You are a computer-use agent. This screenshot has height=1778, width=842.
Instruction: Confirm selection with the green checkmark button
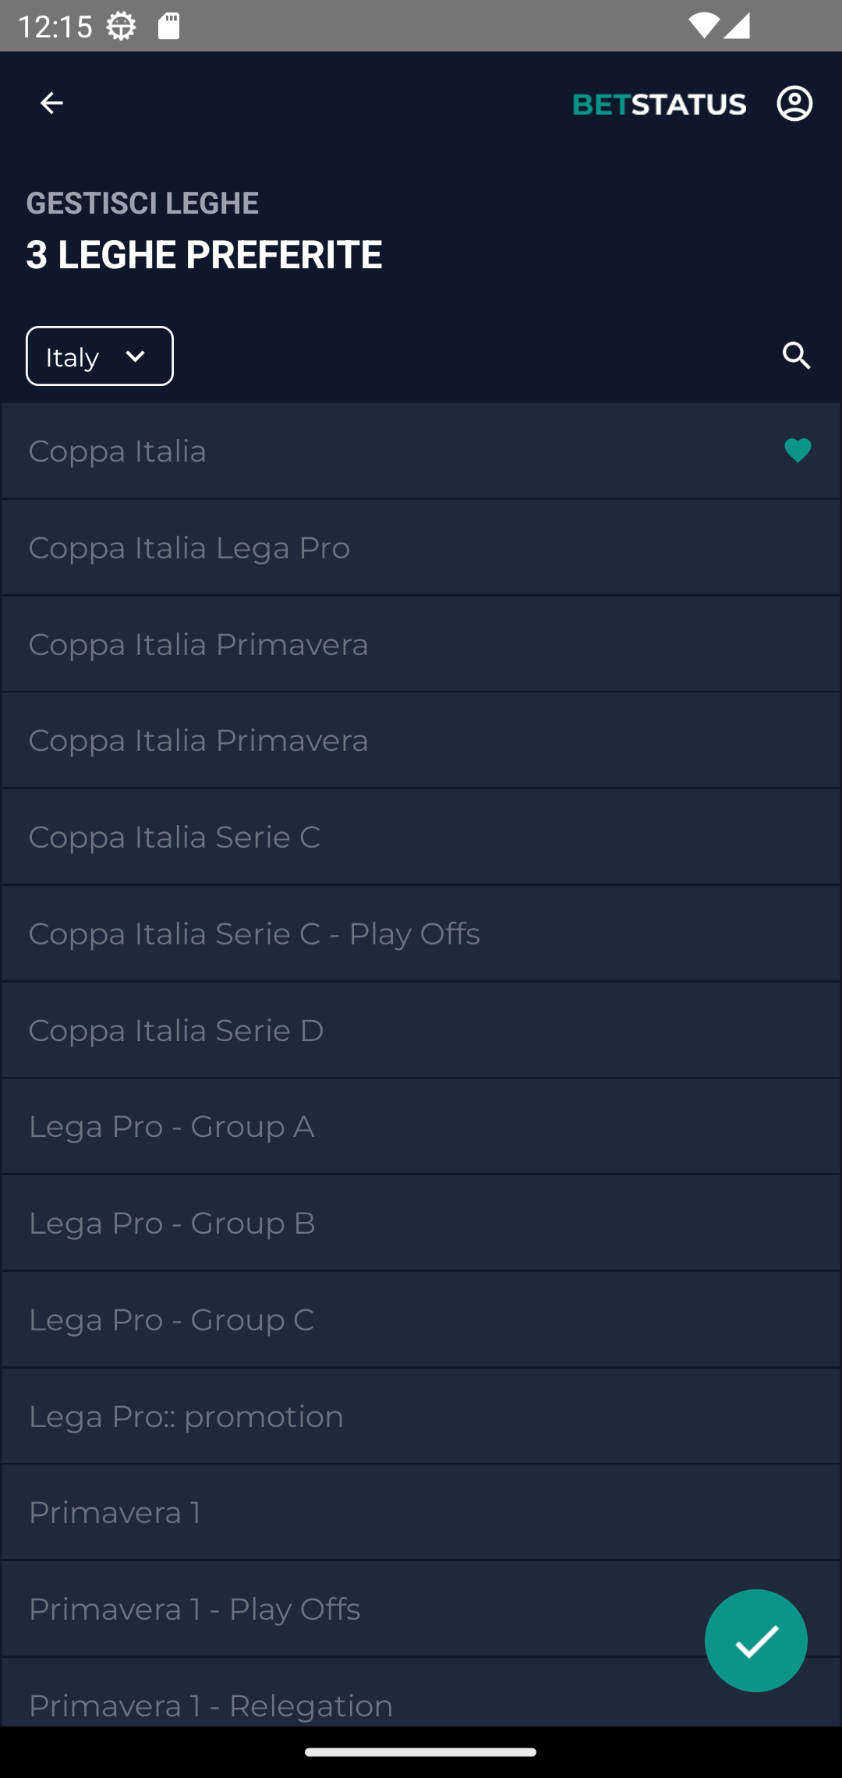pos(755,1640)
